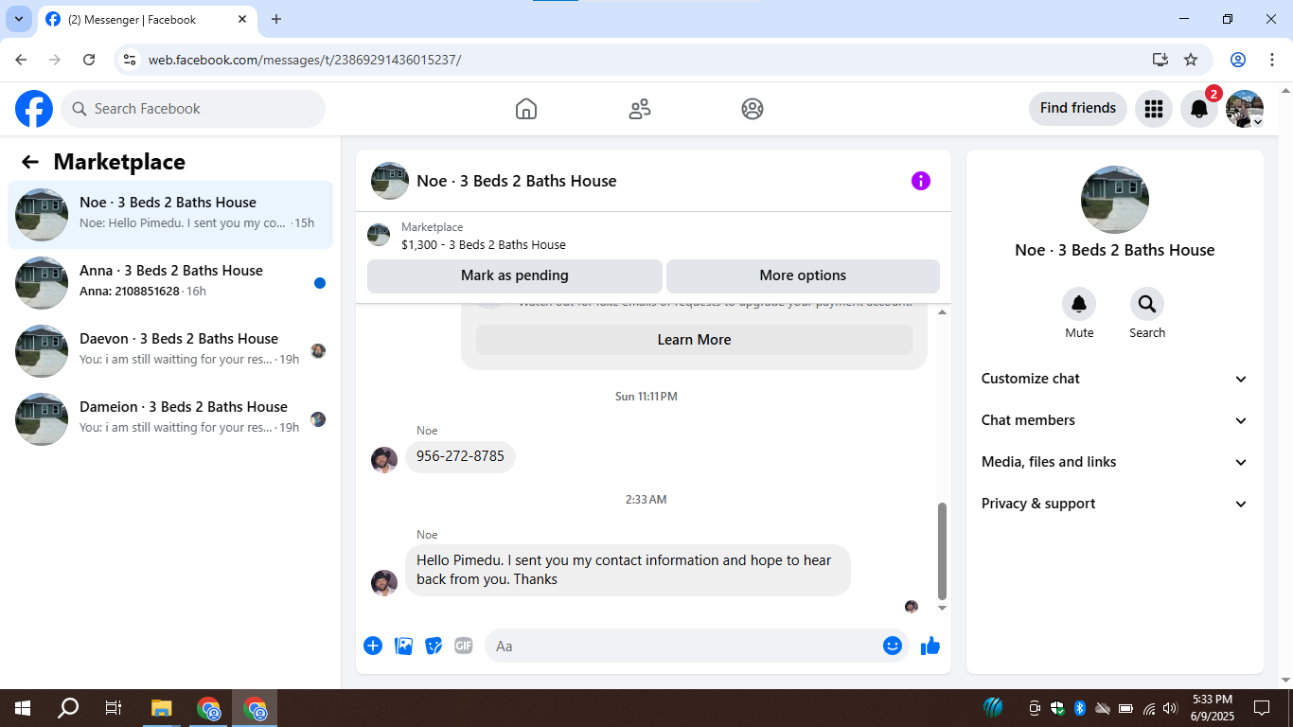Search within the conversation
This screenshot has width=1293, height=727.
(1147, 304)
